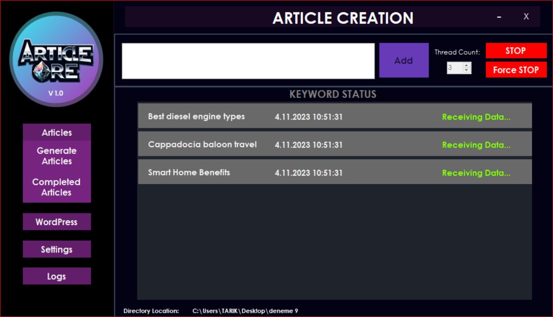Go to Generate Articles
The image size is (553, 317).
click(x=57, y=156)
